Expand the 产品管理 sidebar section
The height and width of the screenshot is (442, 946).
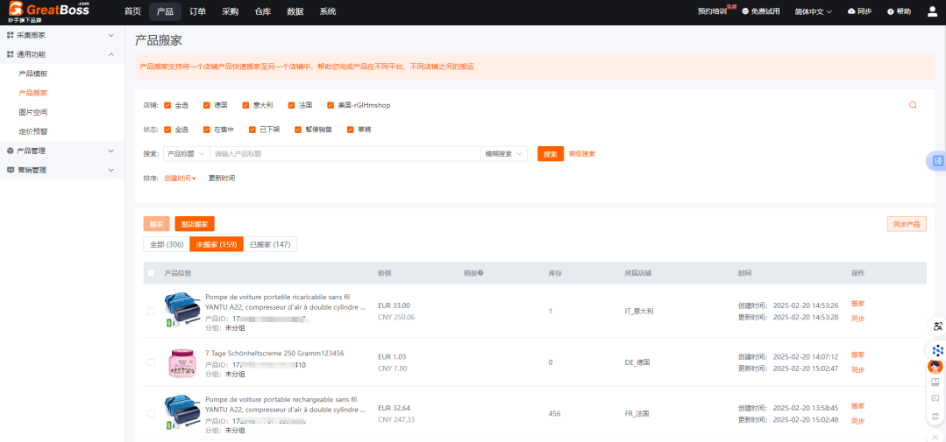tap(61, 151)
